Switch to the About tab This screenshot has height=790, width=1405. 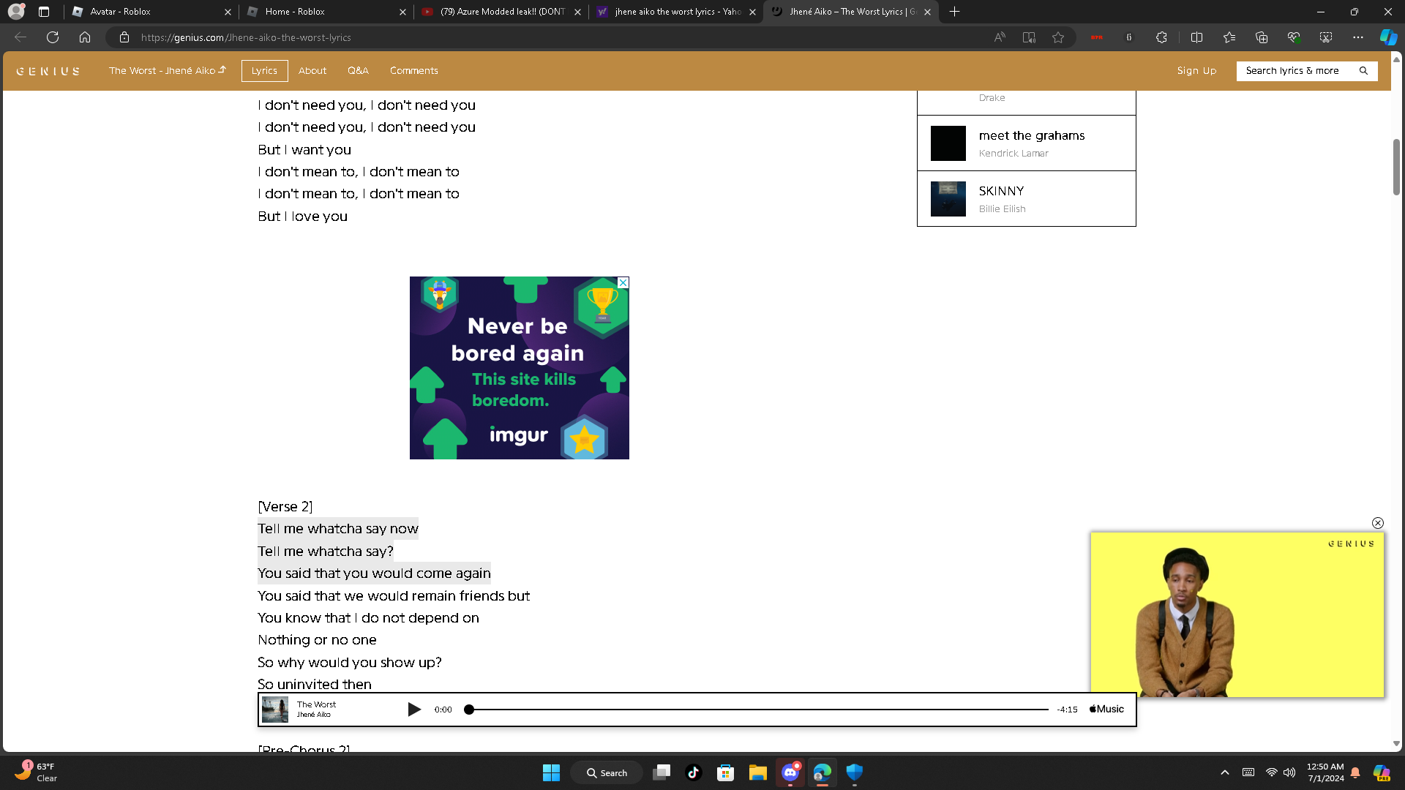(x=312, y=71)
